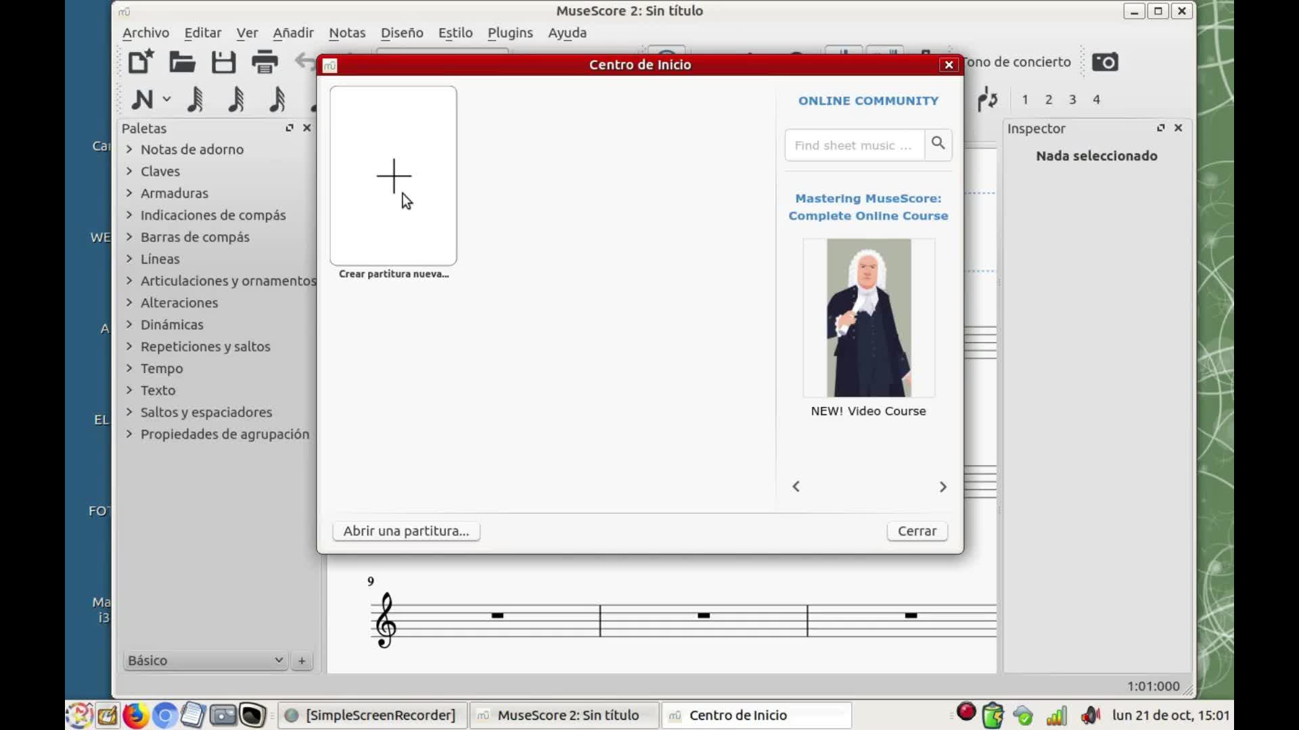Create new score thumbnail
The height and width of the screenshot is (730, 1299).
(393, 176)
